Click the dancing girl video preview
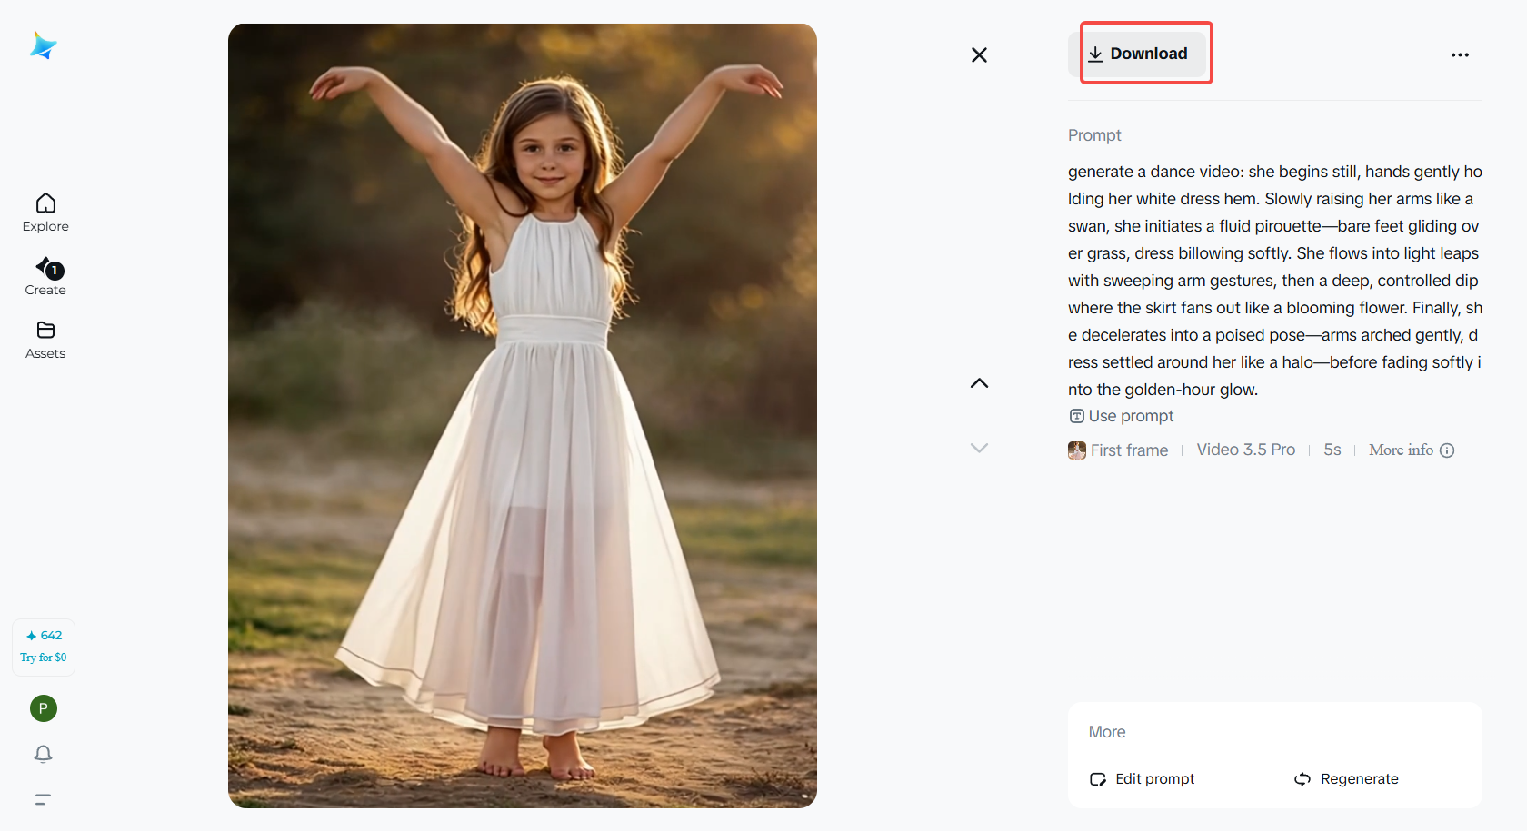The image size is (1527, 831). 523,416
